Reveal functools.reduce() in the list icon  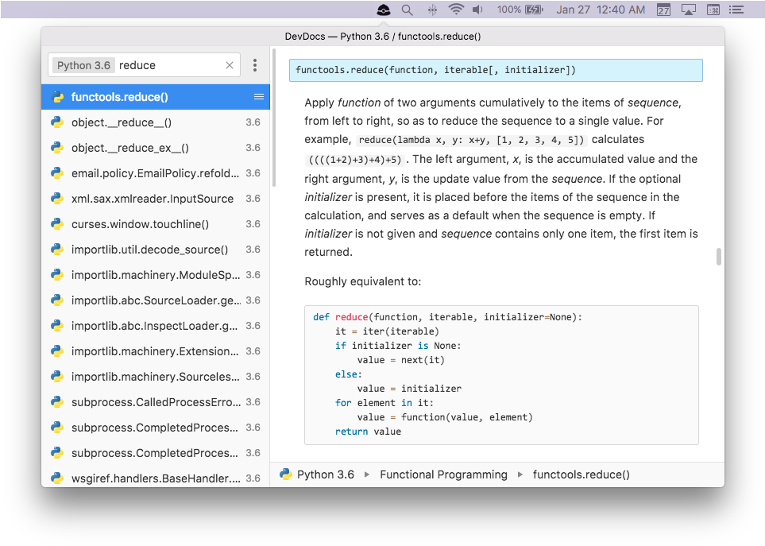pos(259,97)
